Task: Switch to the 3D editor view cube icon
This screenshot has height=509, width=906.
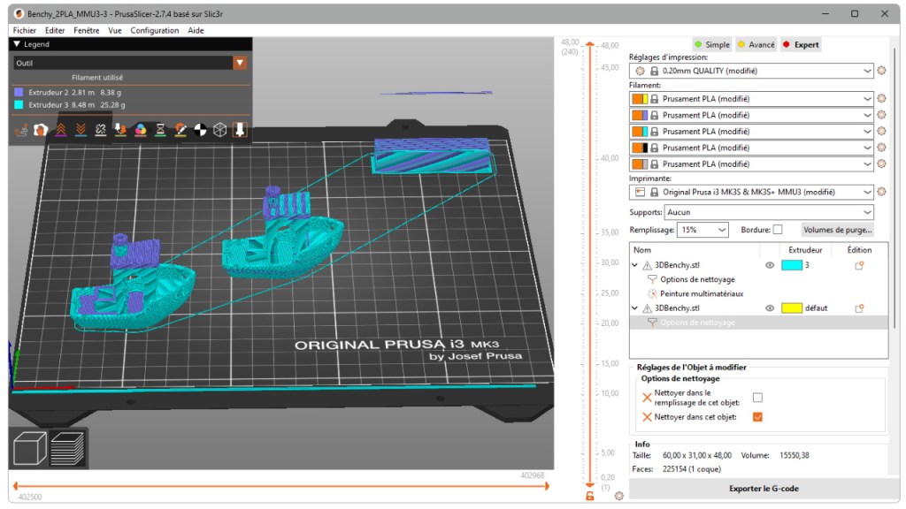Action: tap(31, 448)
